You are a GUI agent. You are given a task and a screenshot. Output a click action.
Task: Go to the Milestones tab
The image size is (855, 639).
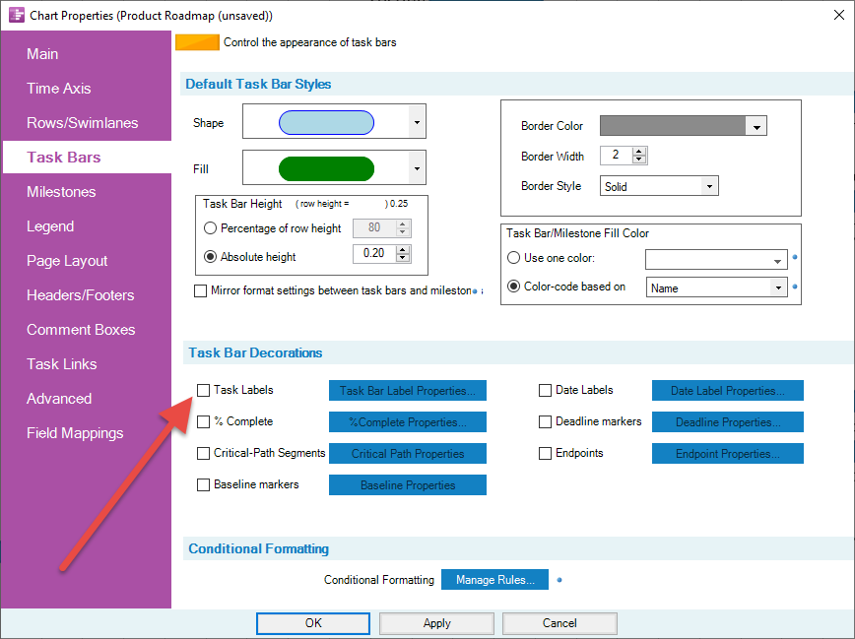[61, 192]
